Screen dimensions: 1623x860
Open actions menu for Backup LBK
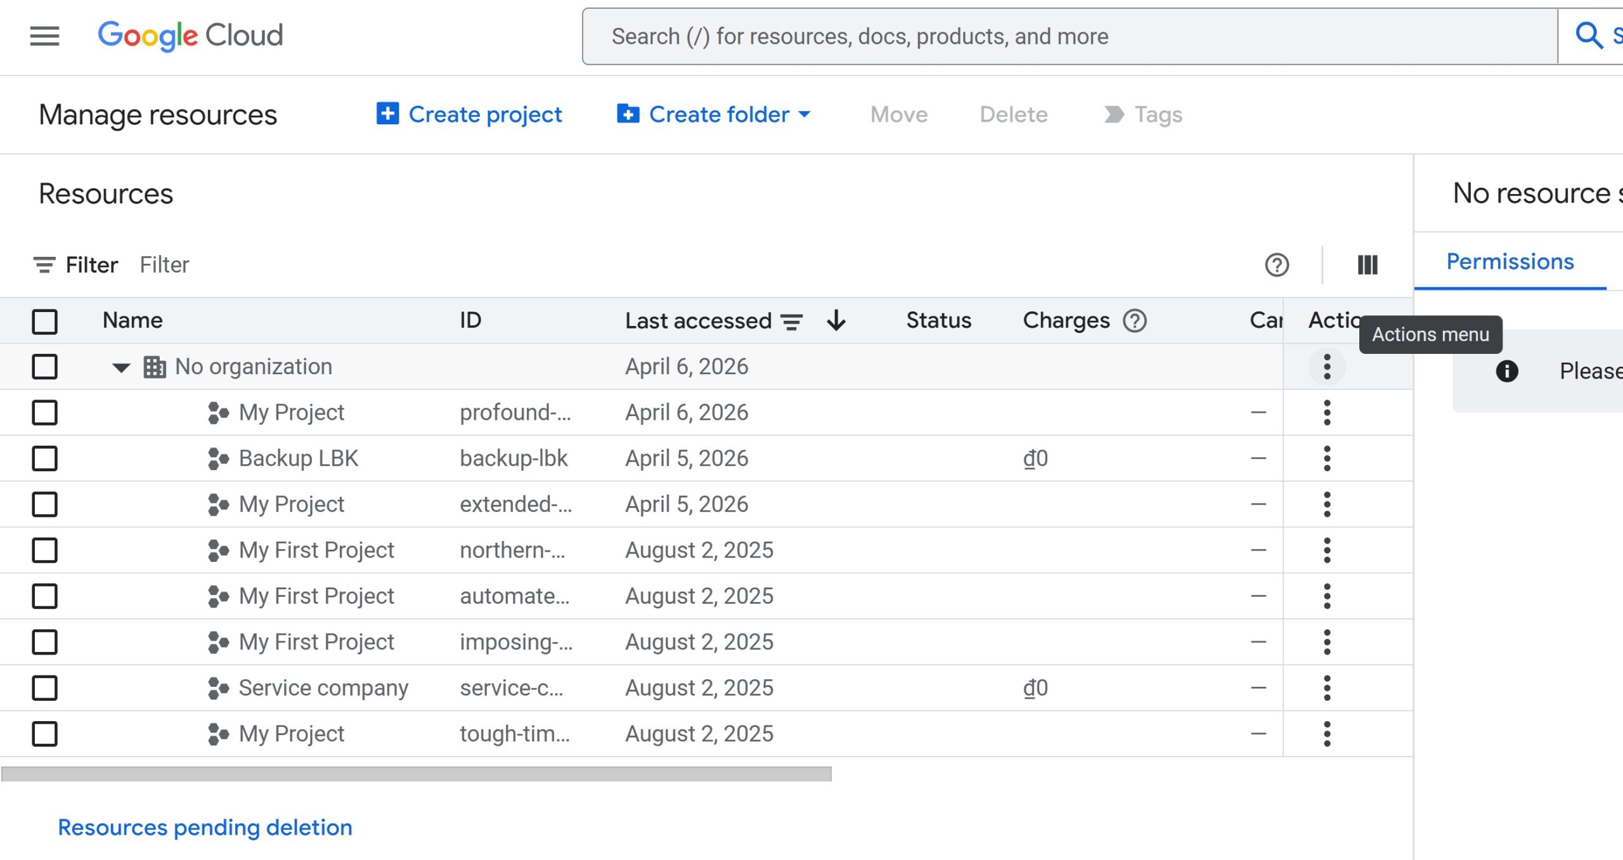[x=1326, y=459]
